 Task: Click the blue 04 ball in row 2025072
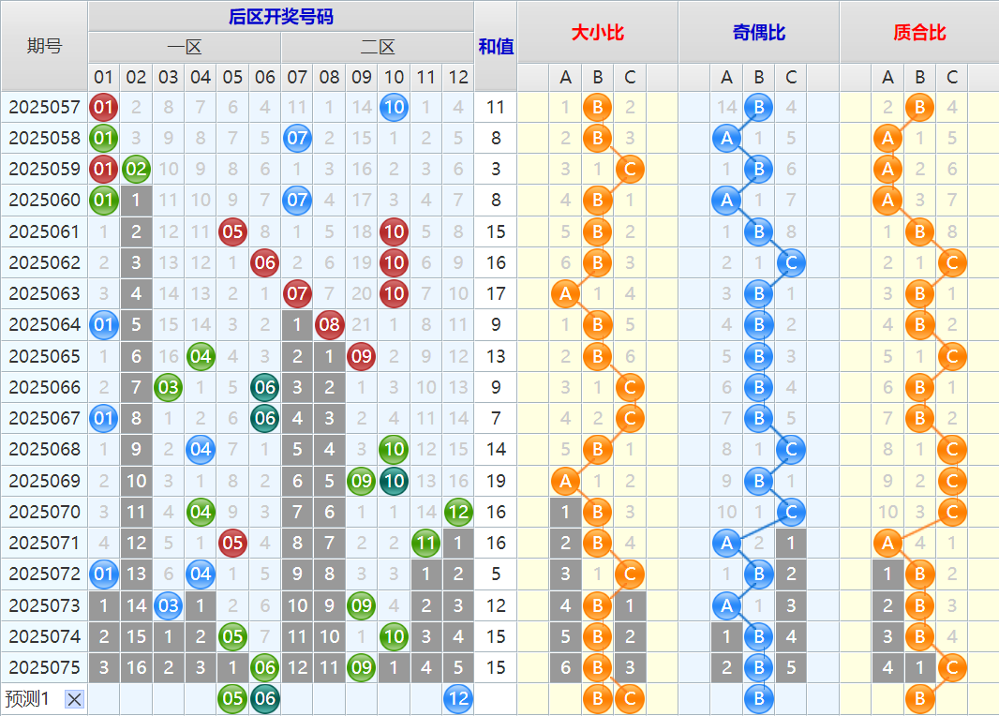click(200, 574)
